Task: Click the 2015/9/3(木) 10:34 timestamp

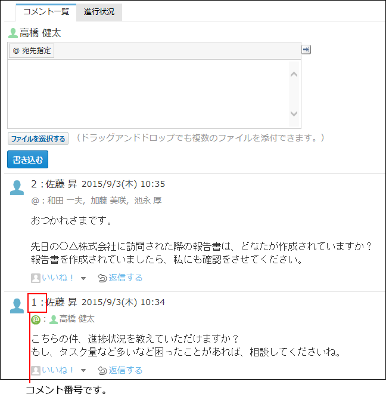Action: [x=123, y=302]
